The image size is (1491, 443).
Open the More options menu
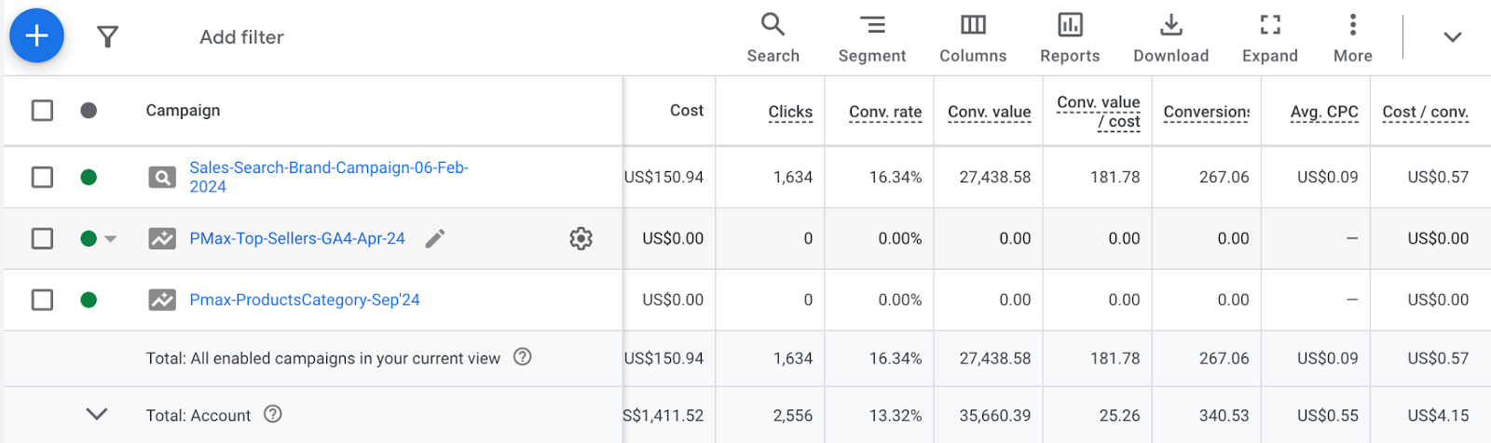point(1352,38)
